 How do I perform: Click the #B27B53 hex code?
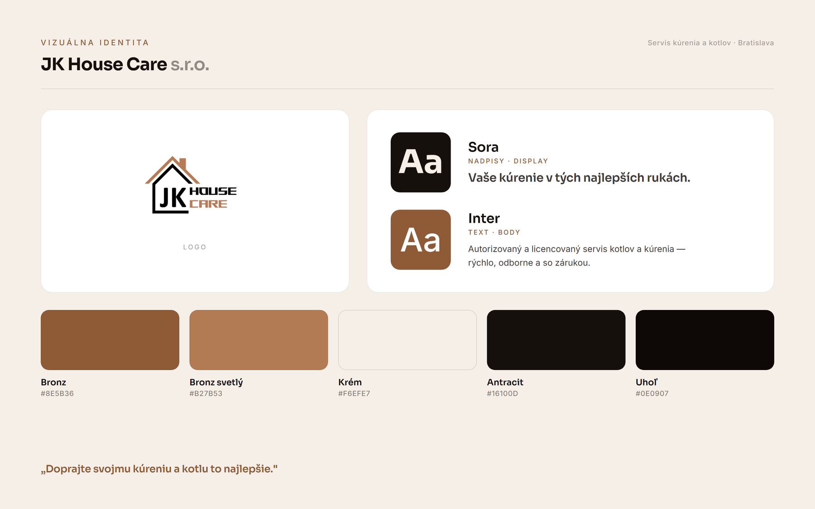click(206, 394)
